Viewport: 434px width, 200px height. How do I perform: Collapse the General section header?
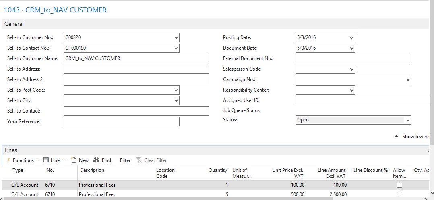[14, 24]
